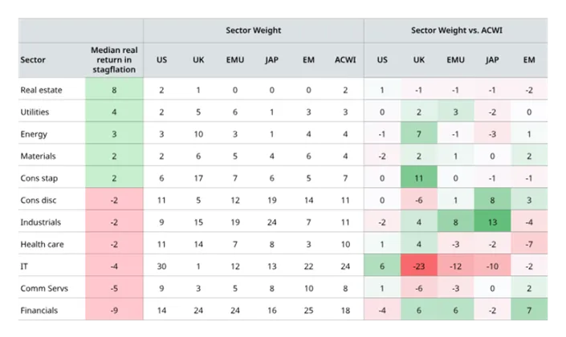566x337 pixels.
Task: Select the -9 median return cell for Financials
Action: click(x=114, y=310)
